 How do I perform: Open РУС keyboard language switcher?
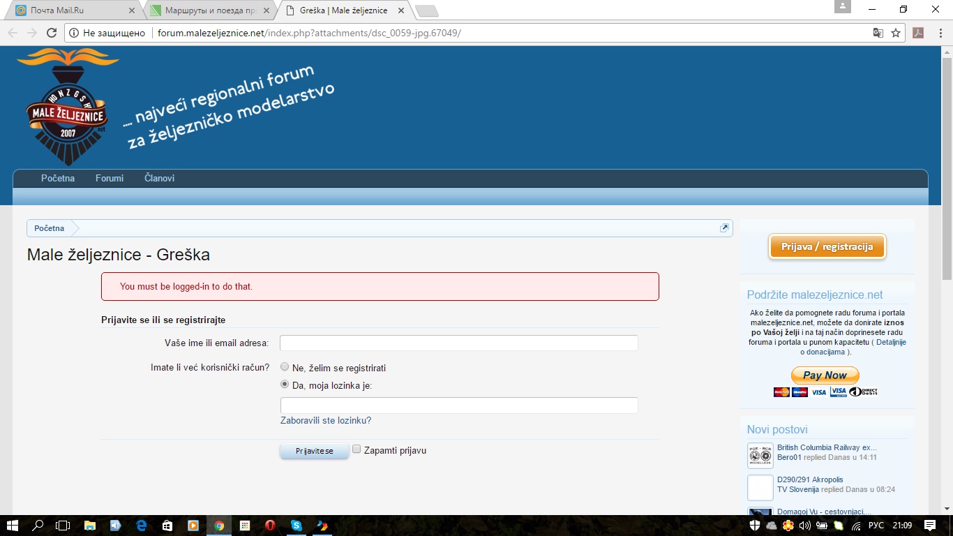(876, 526)
